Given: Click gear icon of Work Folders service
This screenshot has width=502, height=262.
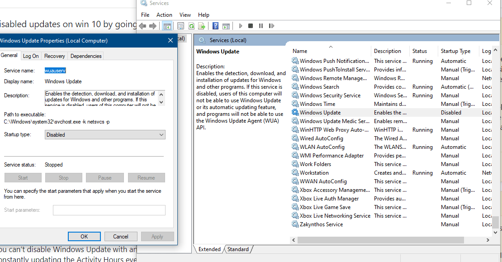Looking at the screenshot, I should click(295, 164).
